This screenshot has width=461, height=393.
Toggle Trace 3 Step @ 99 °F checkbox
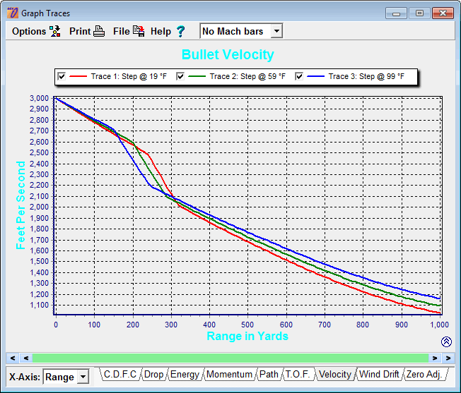pyautogui.click(x=299, y=76)
